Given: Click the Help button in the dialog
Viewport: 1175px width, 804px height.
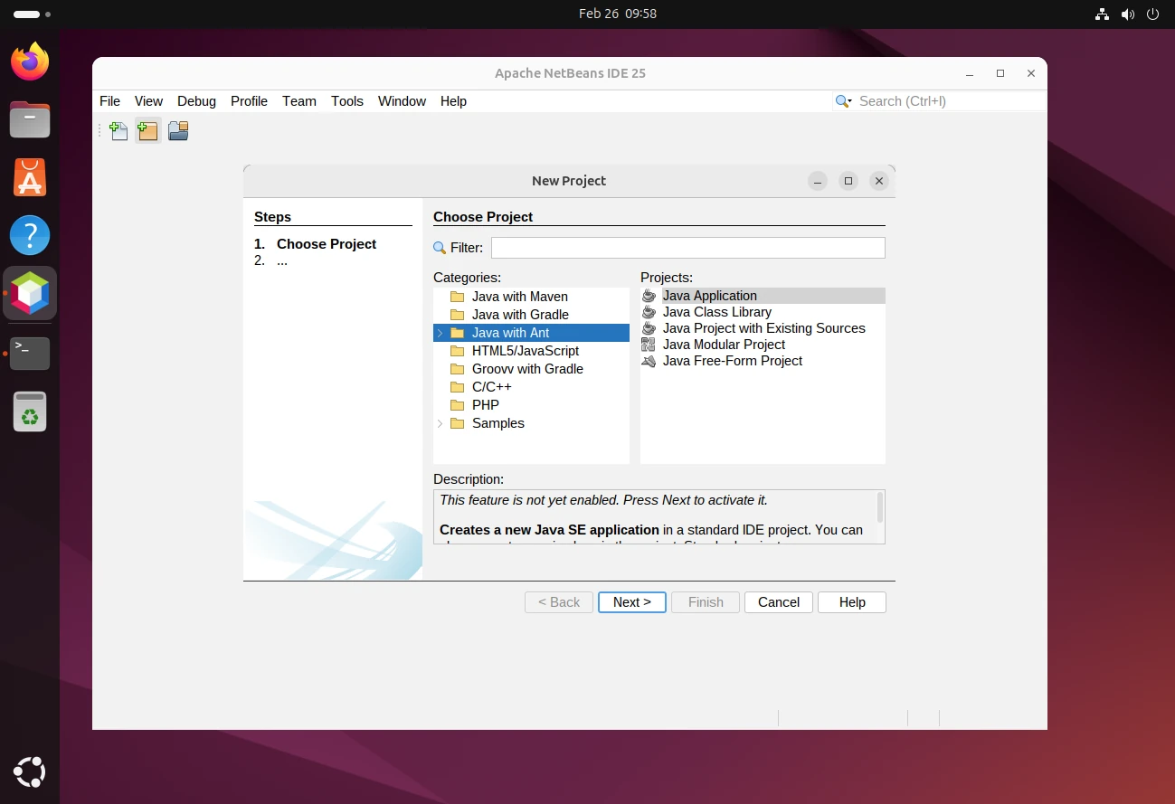Looking at the screenshot, I should [x=852, y=602].
